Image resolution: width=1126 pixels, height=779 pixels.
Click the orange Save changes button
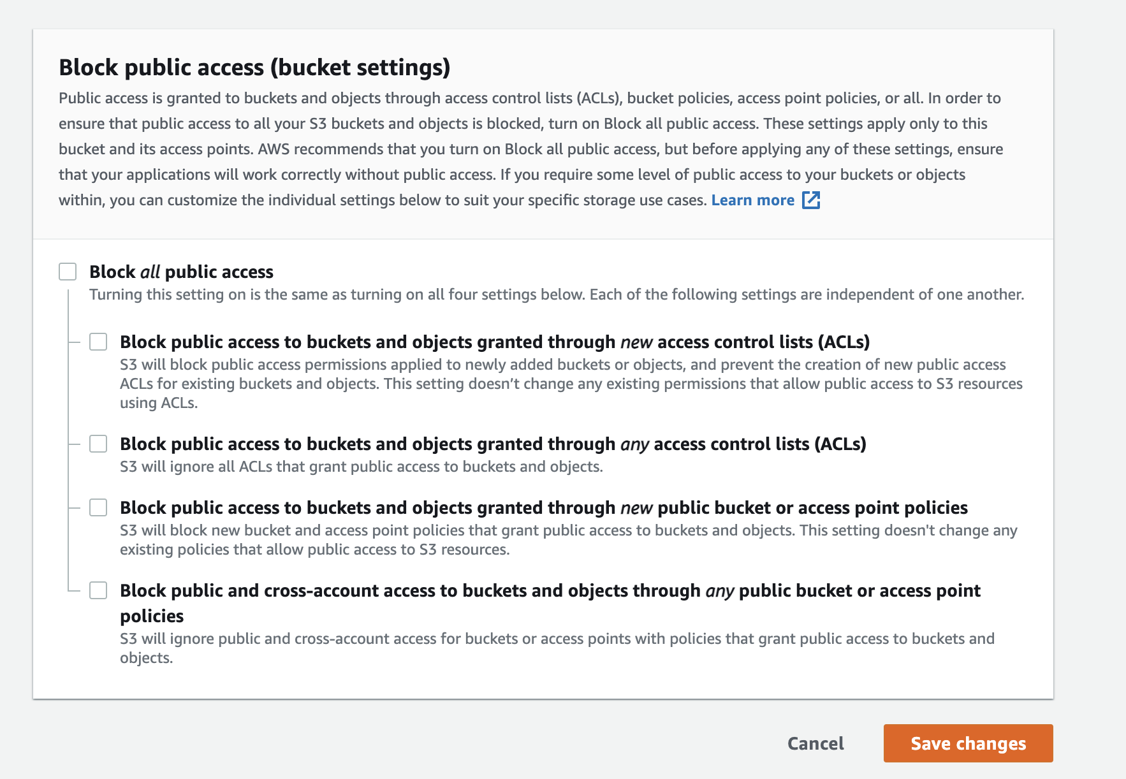[968, 743]
